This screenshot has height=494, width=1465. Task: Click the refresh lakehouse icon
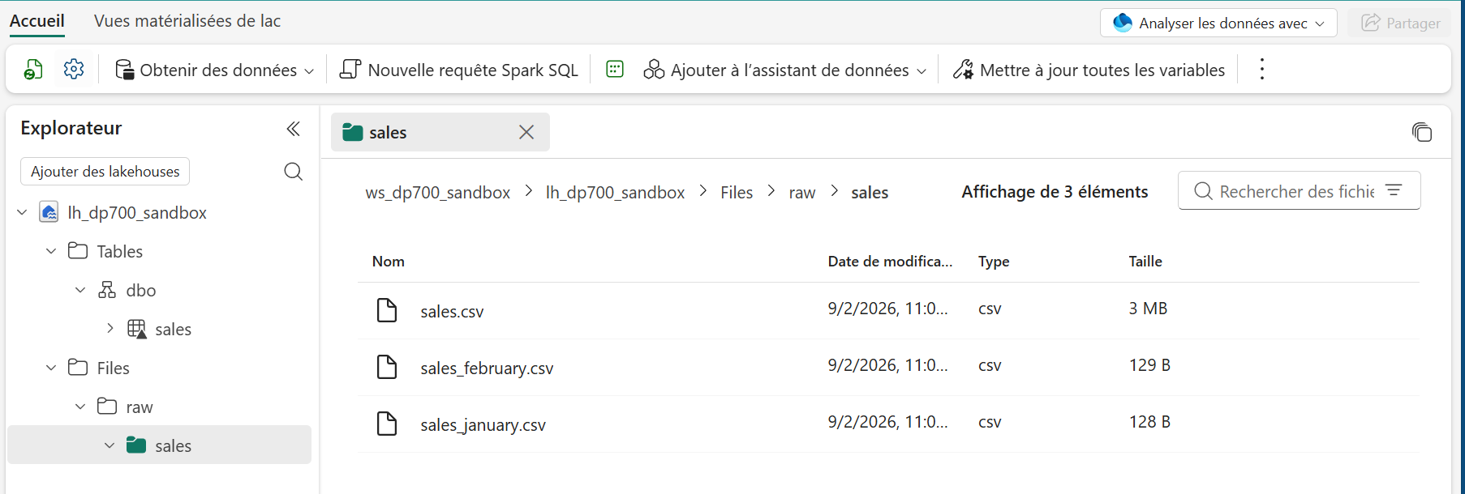pyautogui.click(x=33, y=70)
